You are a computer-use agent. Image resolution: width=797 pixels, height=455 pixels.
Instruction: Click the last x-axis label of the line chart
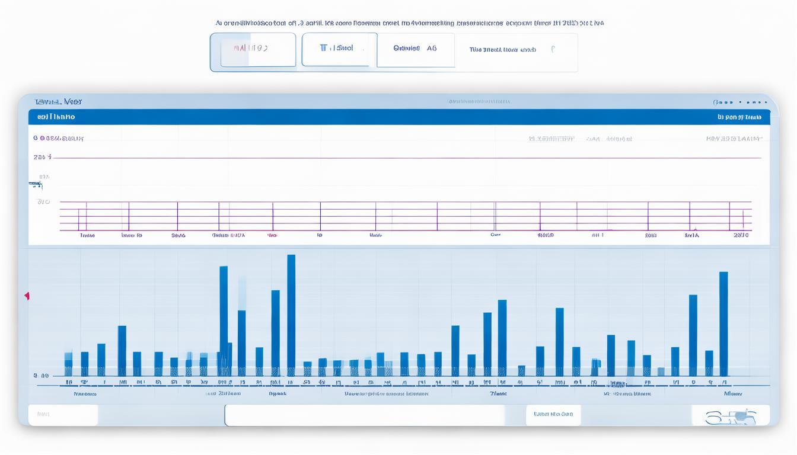741,235
